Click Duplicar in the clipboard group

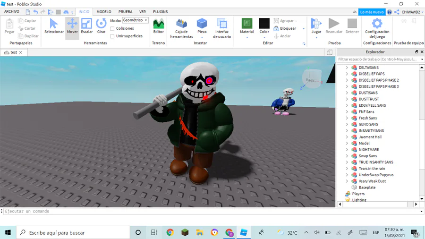click(x=28, y=36)
